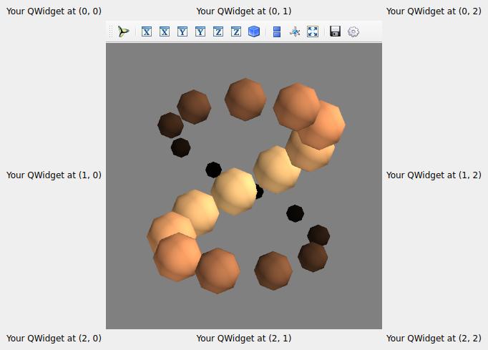Toggle the axes indicator icon
The image size is (488, 350).
click(x=295, y=31)
